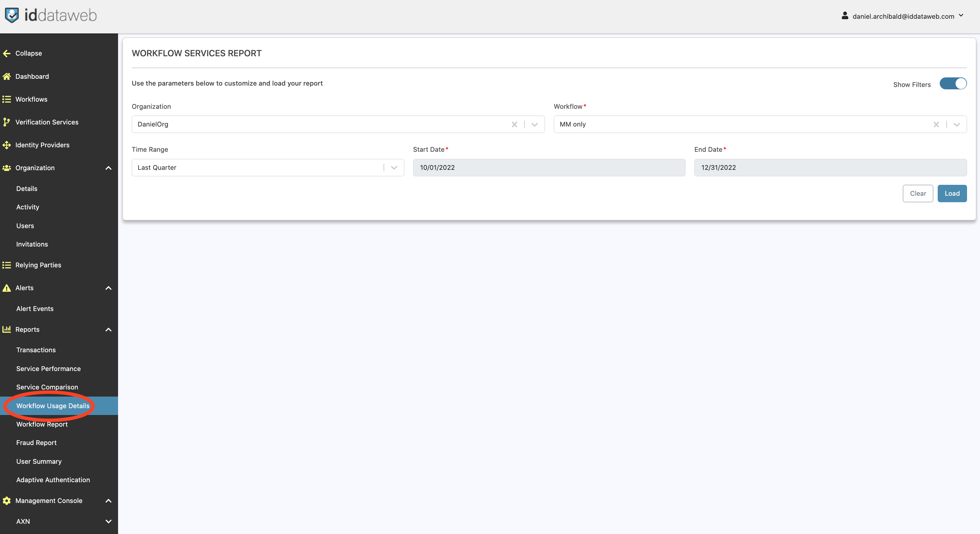Viewport: 980px width, 534px height.
Task: Click the Relying Parties list icon
Action: click(x=6, y=265)
